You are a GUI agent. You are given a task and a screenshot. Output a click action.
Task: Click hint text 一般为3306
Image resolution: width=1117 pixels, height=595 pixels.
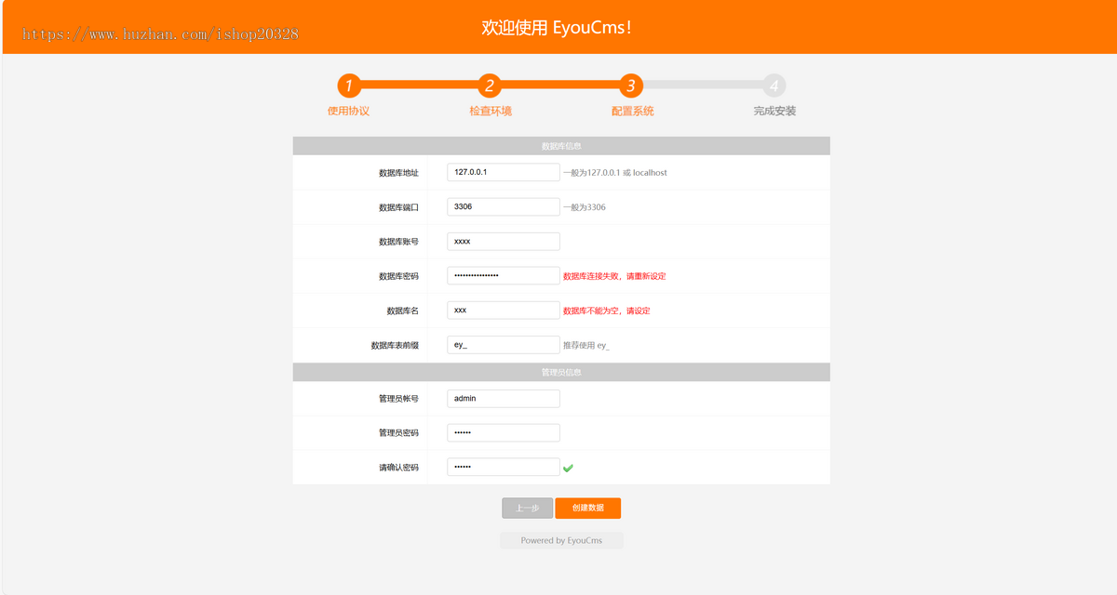pyautogui.click(x=584, y=207)
